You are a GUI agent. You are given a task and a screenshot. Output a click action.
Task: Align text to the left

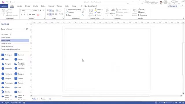pyautogui.click(x=47, y=14)
